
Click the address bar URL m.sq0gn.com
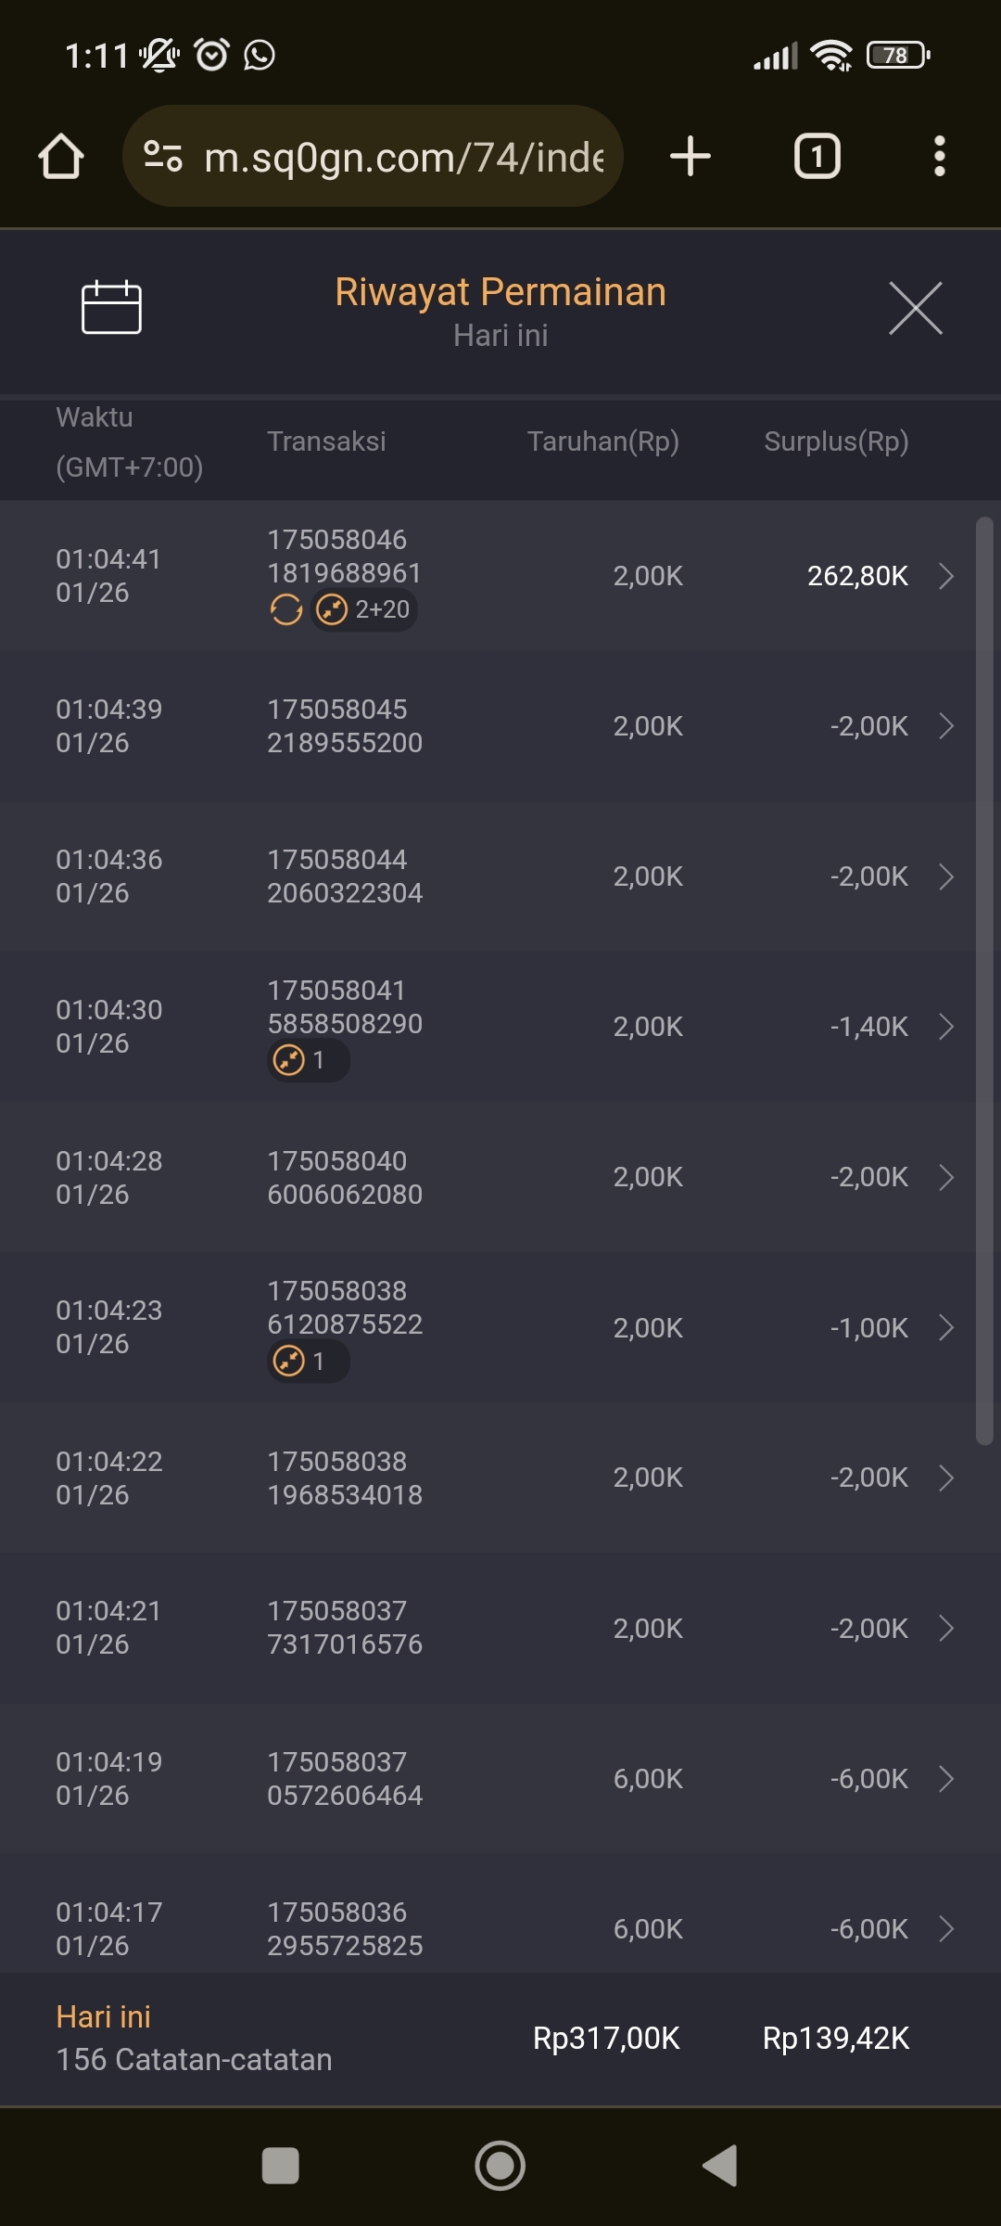click(403, 157)
